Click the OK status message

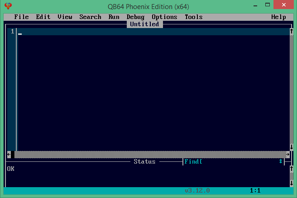[10, 169]
